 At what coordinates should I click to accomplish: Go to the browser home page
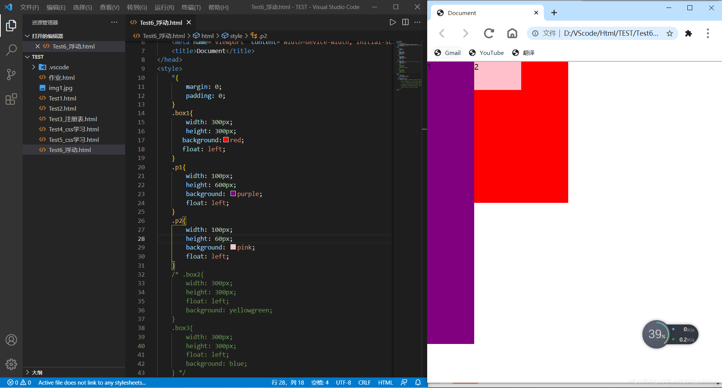pos(512,33)
